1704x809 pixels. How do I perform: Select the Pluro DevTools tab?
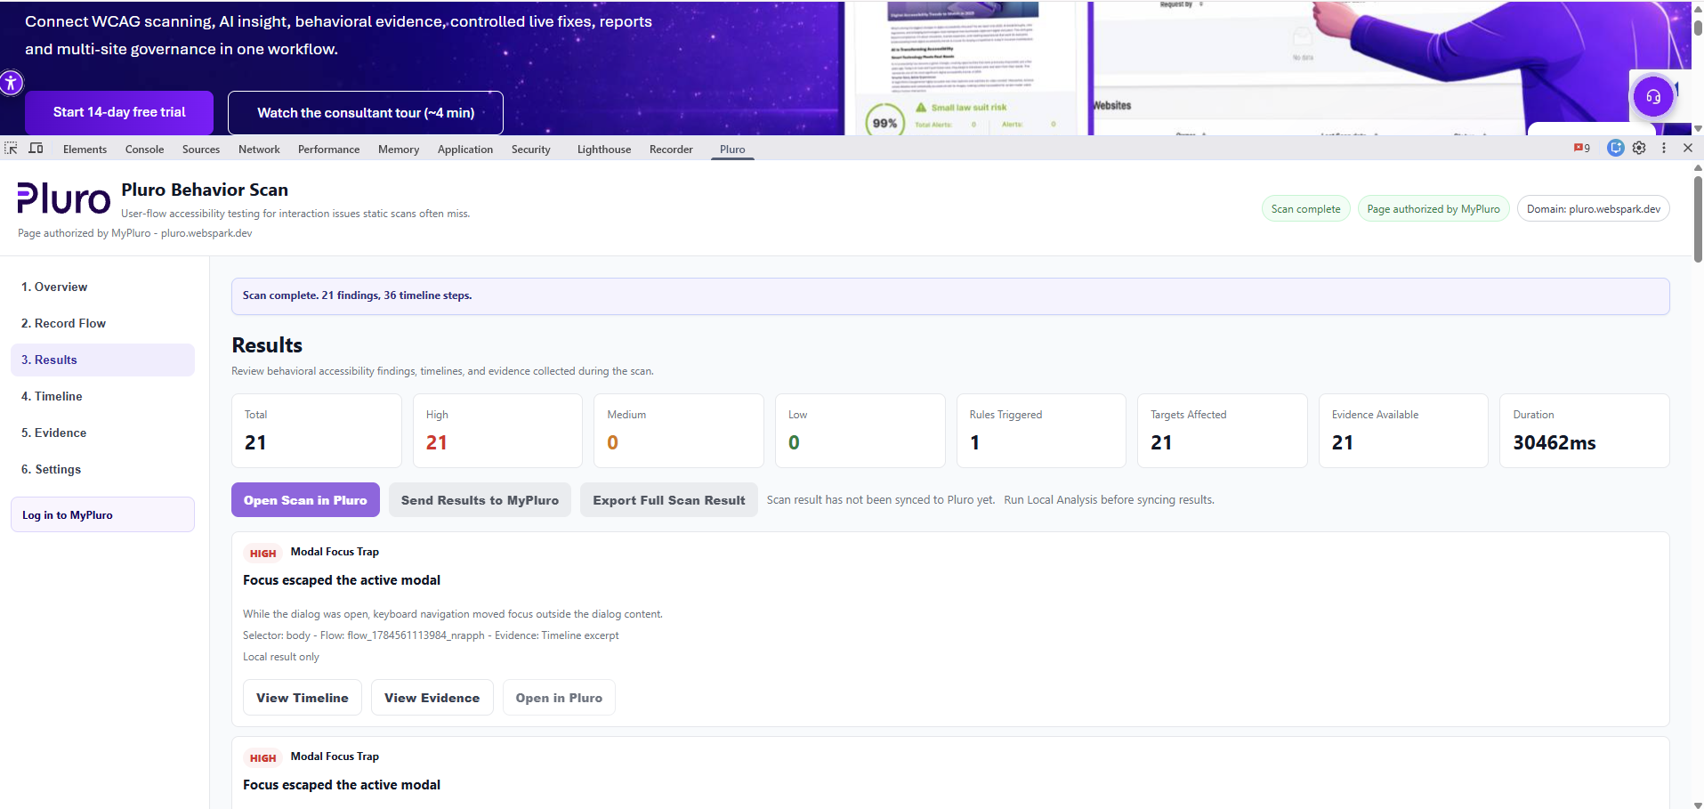(x=732, y=150)
